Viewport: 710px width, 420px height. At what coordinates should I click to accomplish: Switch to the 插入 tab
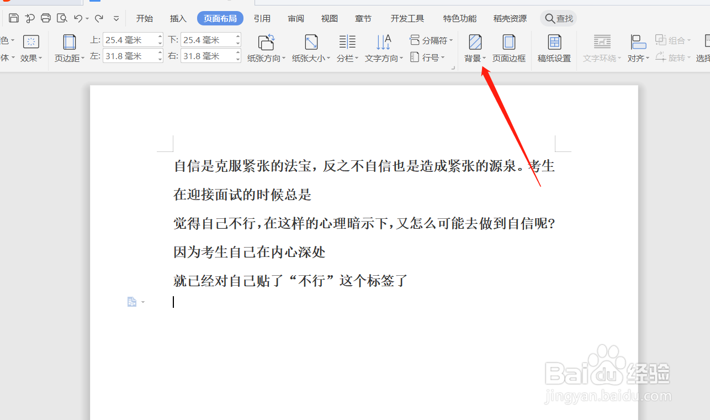coord(178,18)
